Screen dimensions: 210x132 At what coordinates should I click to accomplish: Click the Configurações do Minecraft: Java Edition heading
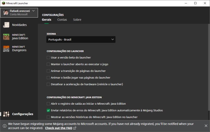tap(74, 97)
